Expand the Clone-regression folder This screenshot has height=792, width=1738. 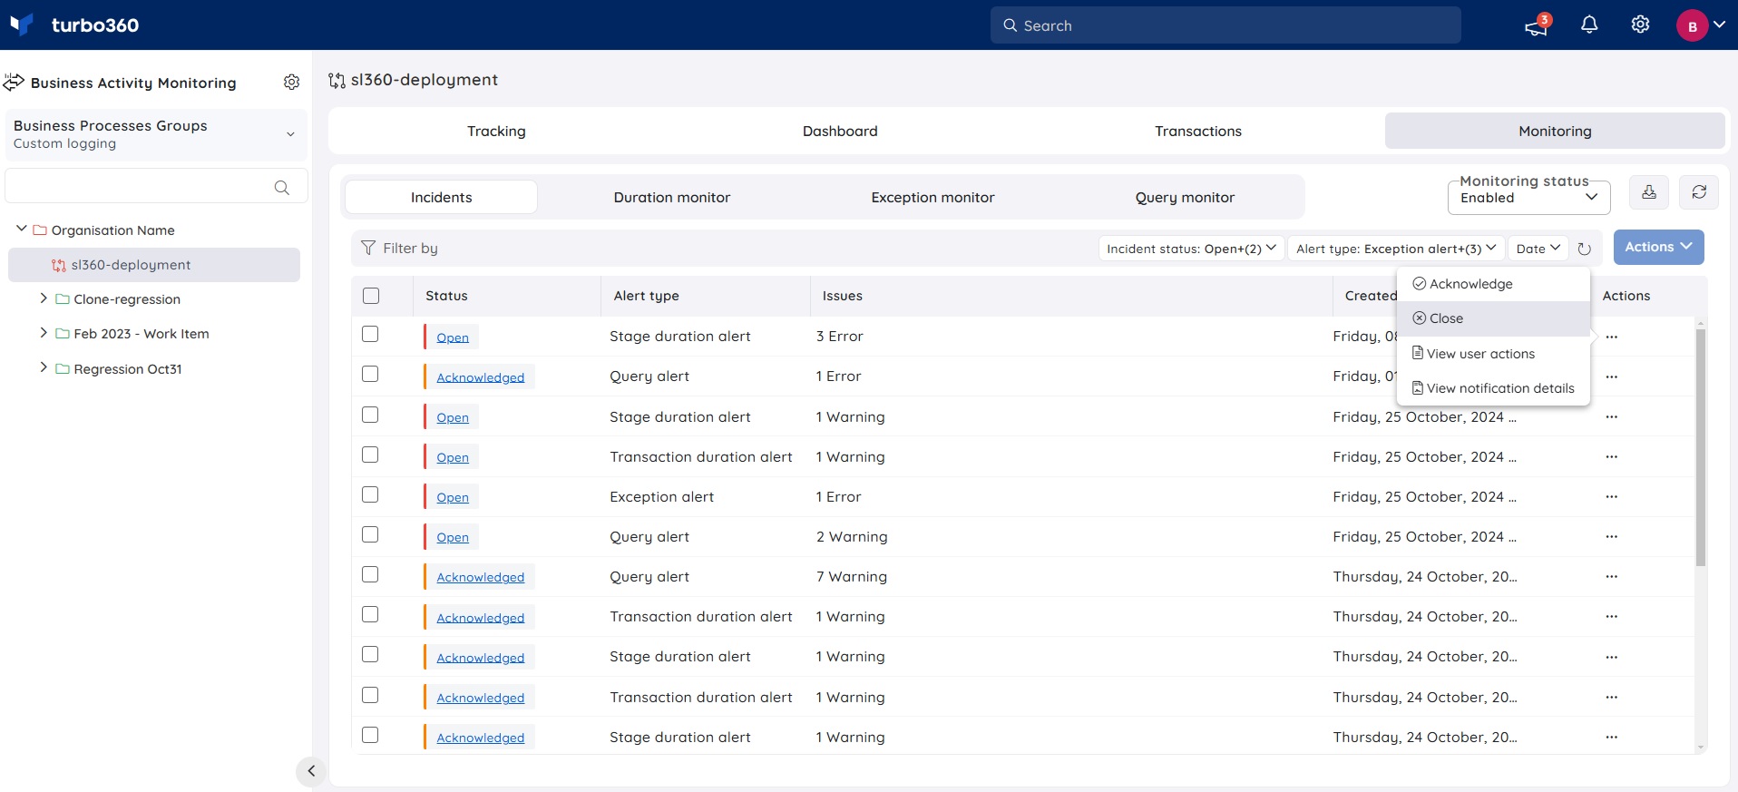44,298
